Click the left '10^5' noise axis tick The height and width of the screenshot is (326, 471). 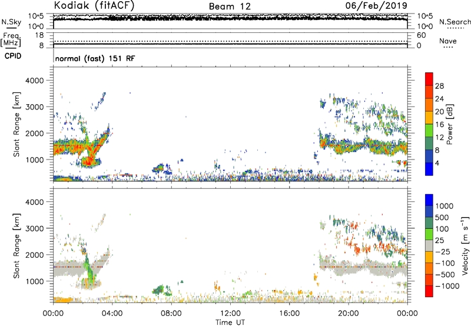click(36, 16)
